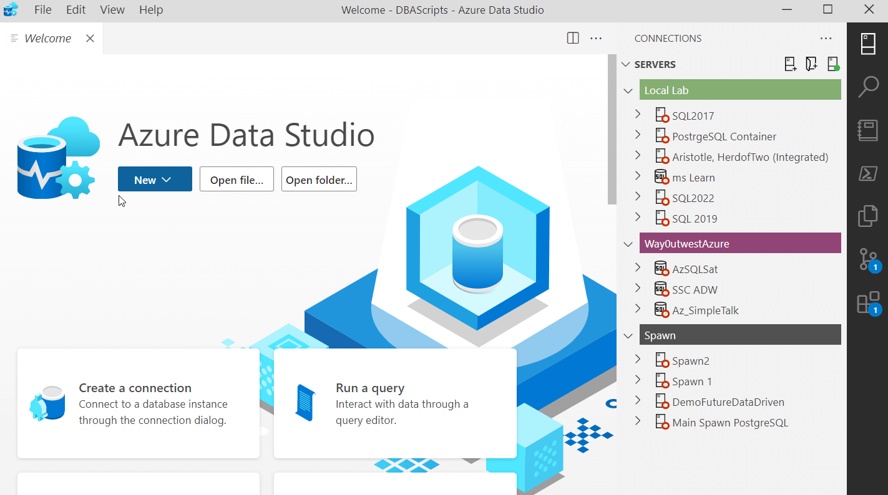Expand the PostrgeSQL Container node
The height and width of the screenshot is (495, 888).
638,135
